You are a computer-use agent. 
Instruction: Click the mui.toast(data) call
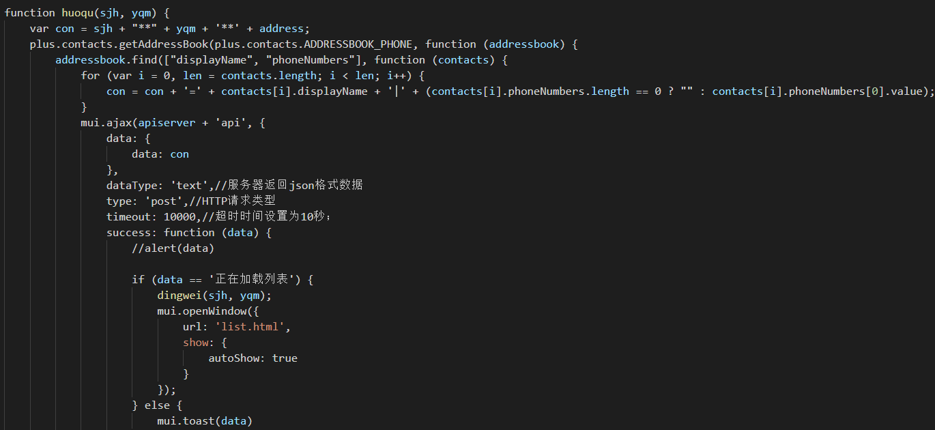tap(205, 421)
